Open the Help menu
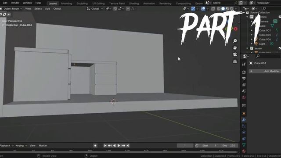The height and width of the screenshot is (158, 281). coord(38,3)
